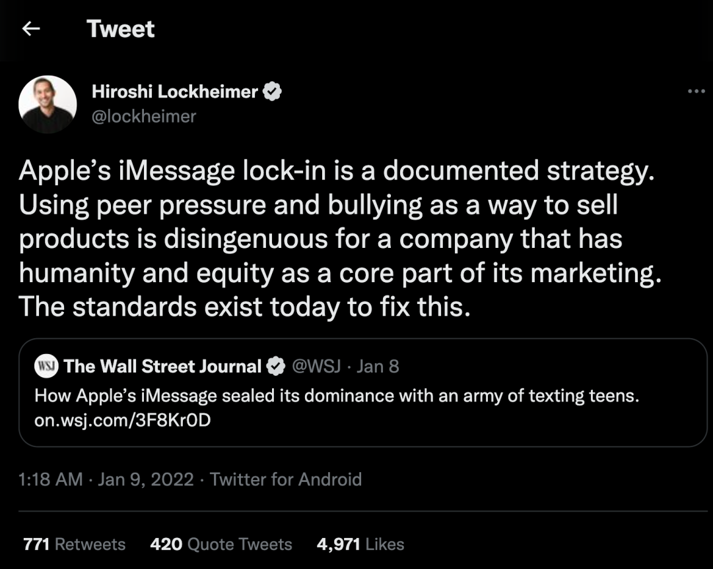The width and height of the screenshot is (713, 569).
Task: Click The Wall Street Journal verified badge
Action: 275,366
